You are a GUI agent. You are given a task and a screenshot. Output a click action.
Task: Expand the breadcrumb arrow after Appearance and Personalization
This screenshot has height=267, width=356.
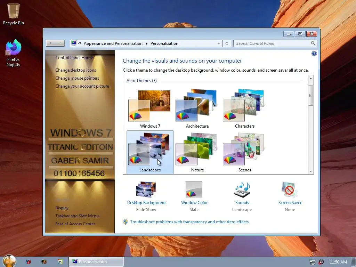[x=146, y=43]
